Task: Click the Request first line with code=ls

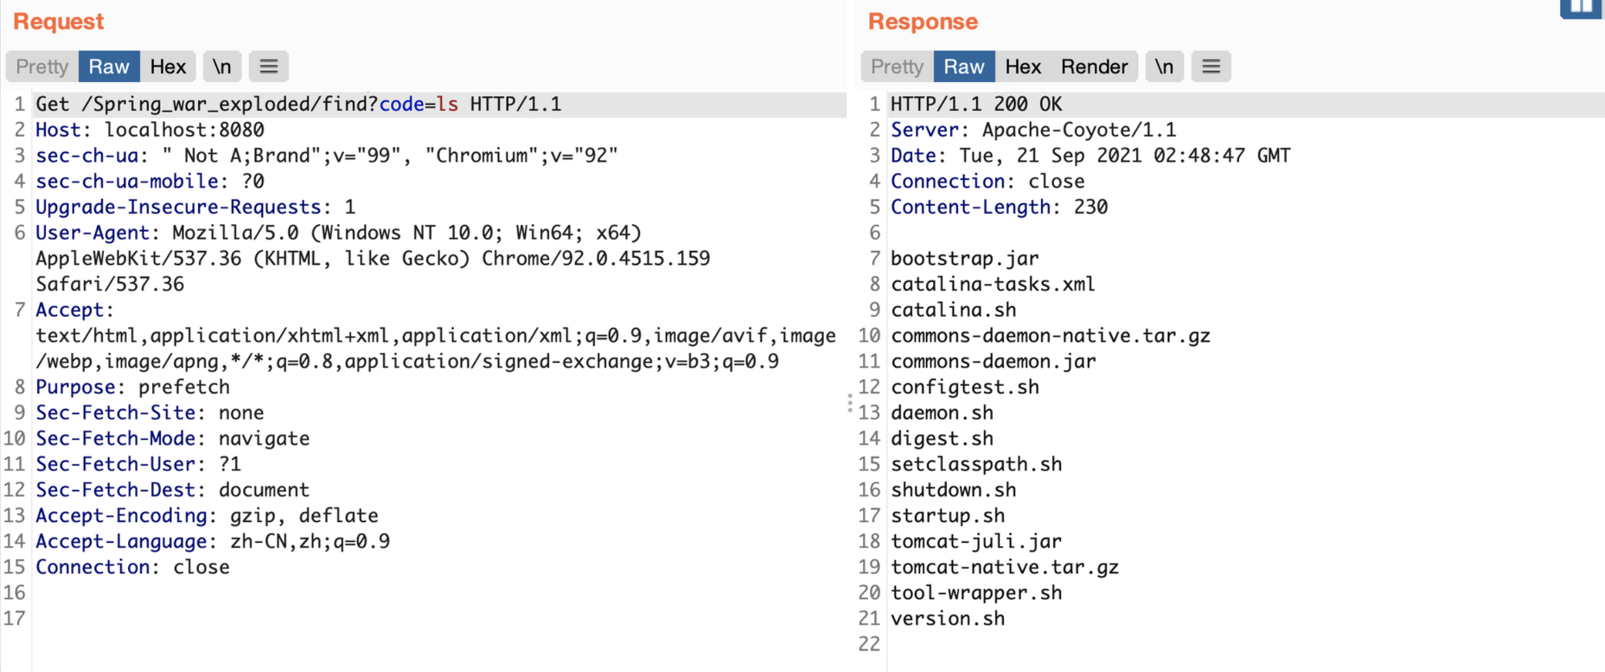Action: 298,104
